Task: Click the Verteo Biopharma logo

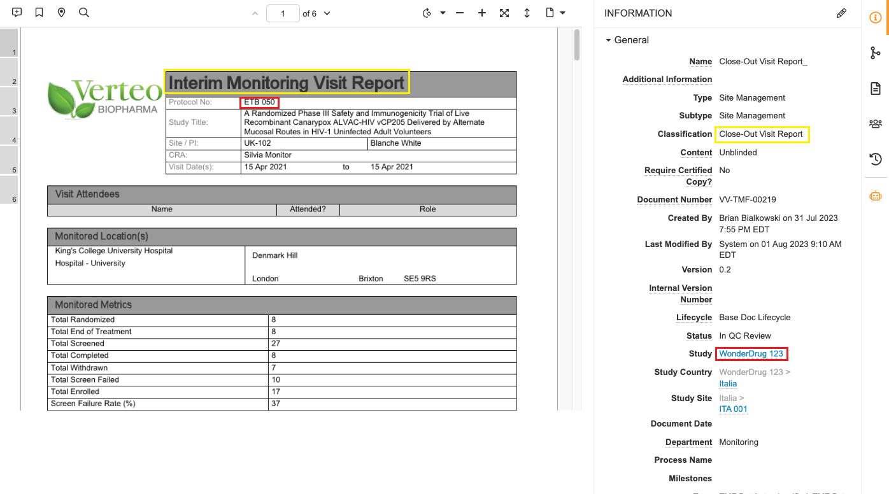Action: coord(105,99)
